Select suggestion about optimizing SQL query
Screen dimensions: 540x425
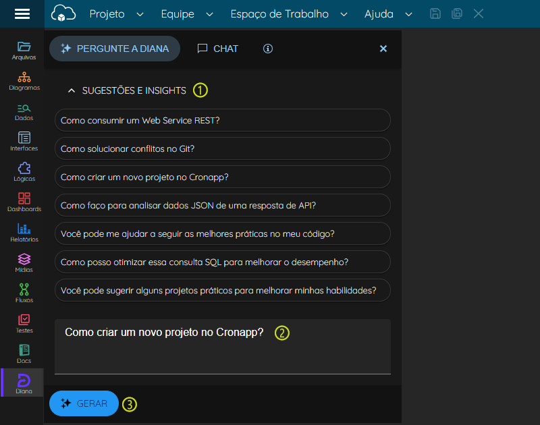[x=223, y=262]
